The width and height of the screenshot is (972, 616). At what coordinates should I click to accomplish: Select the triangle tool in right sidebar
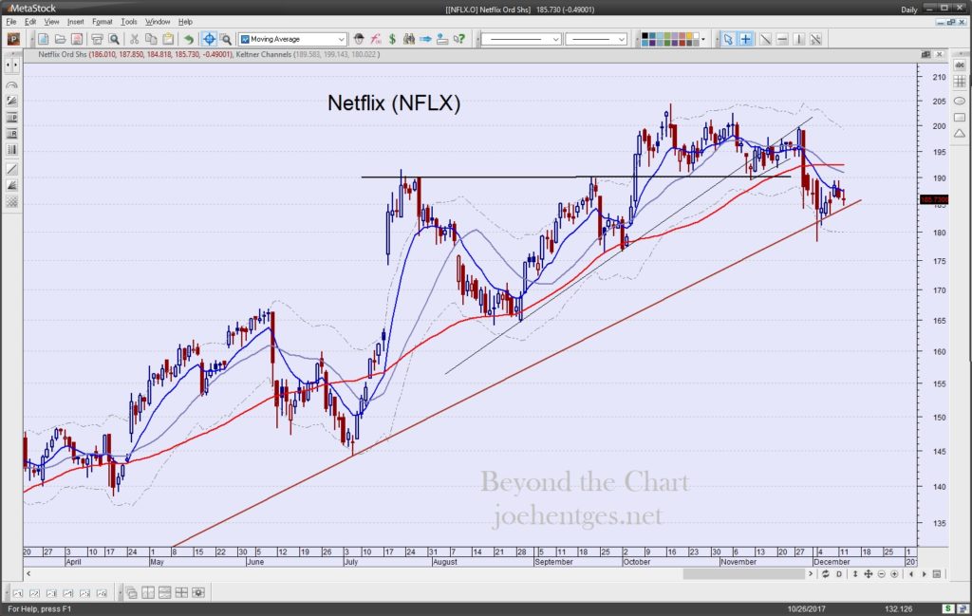click(960, 133)
